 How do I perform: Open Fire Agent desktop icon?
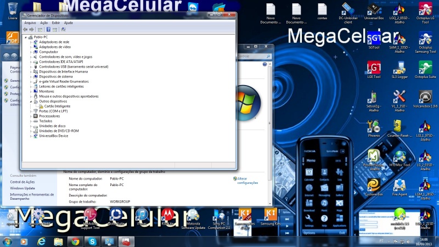pyautogui.click(x=399, y=188)
